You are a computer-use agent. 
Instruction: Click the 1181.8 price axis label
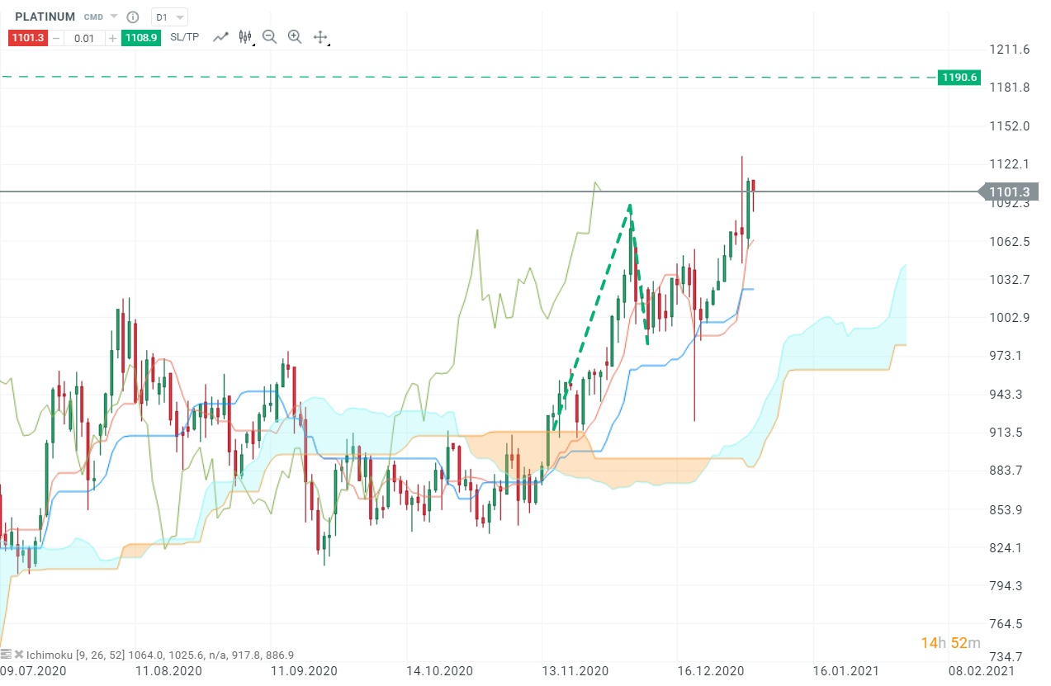1010,88
